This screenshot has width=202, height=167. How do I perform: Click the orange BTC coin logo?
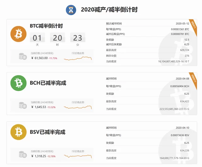pyautogui.click(x=18, y=34)
